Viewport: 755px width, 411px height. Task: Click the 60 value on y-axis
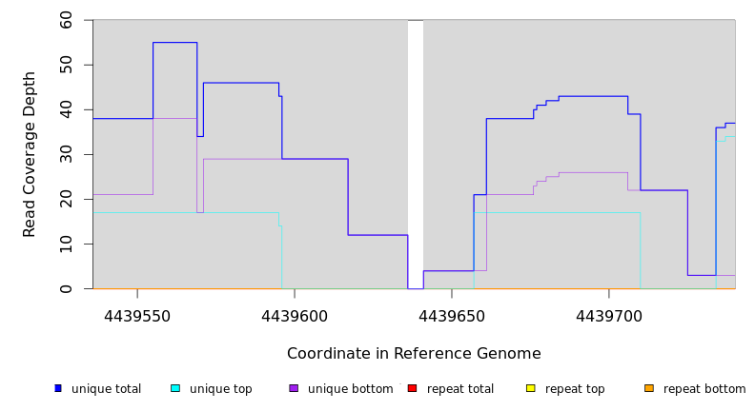click(x=66, y=20)
